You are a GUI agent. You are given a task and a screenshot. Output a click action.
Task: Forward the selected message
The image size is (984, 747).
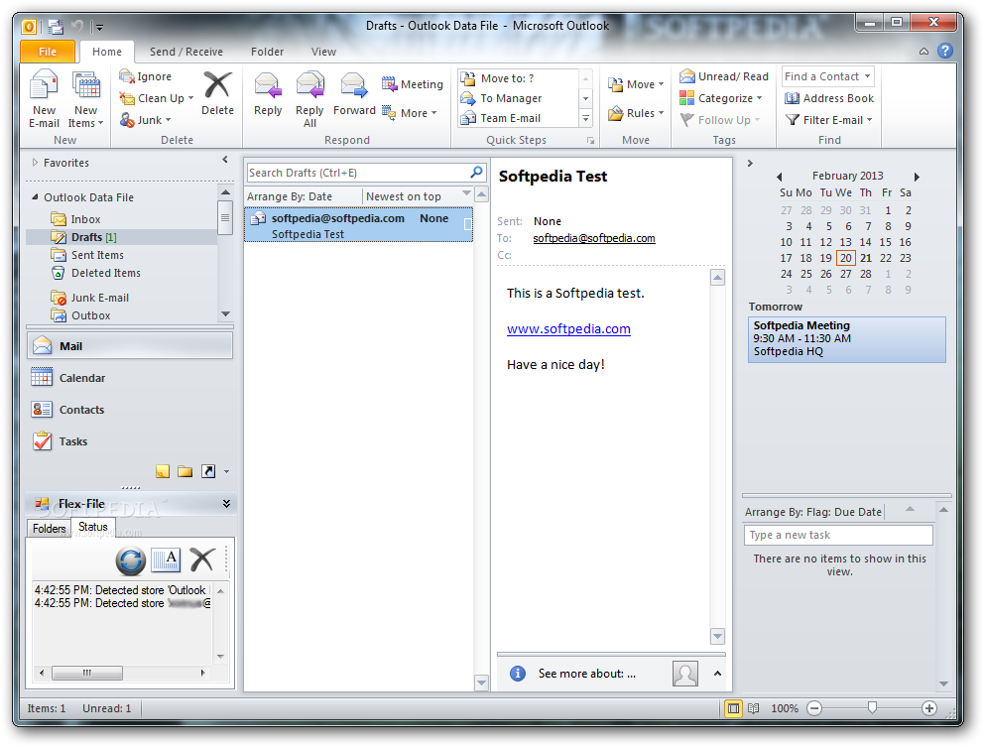(354, 93)
